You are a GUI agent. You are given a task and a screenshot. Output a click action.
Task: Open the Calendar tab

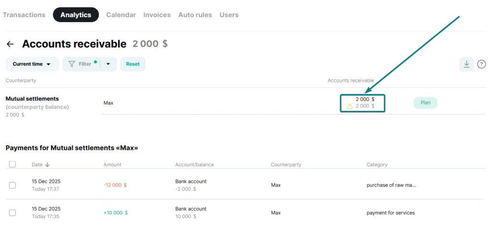(121, 15)
